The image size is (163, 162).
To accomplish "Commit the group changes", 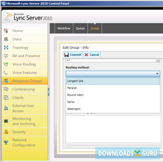I will click(x=73, y=55).
